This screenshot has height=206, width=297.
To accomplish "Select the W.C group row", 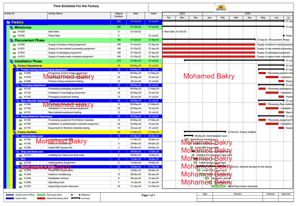I will coord(89,159).
